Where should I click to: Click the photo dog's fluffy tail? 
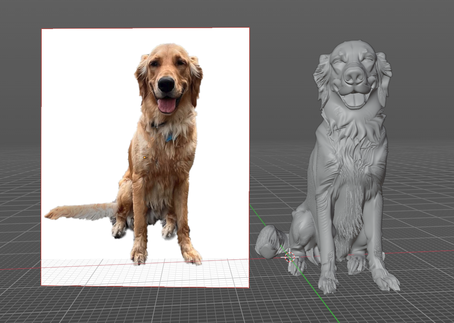point(81,211)
